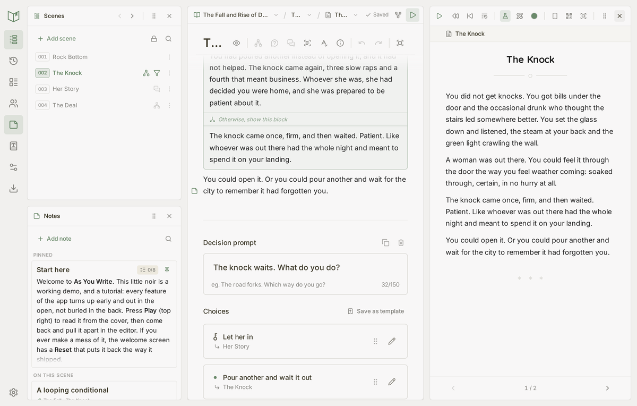Viewport: 637px width, 406px height.
Task: Click Add note
Action: (x=54, y=239)
